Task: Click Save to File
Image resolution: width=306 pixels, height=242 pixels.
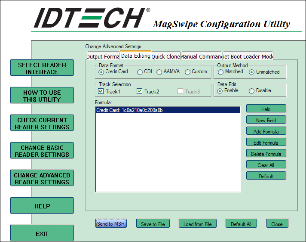Action: point(153,223)
